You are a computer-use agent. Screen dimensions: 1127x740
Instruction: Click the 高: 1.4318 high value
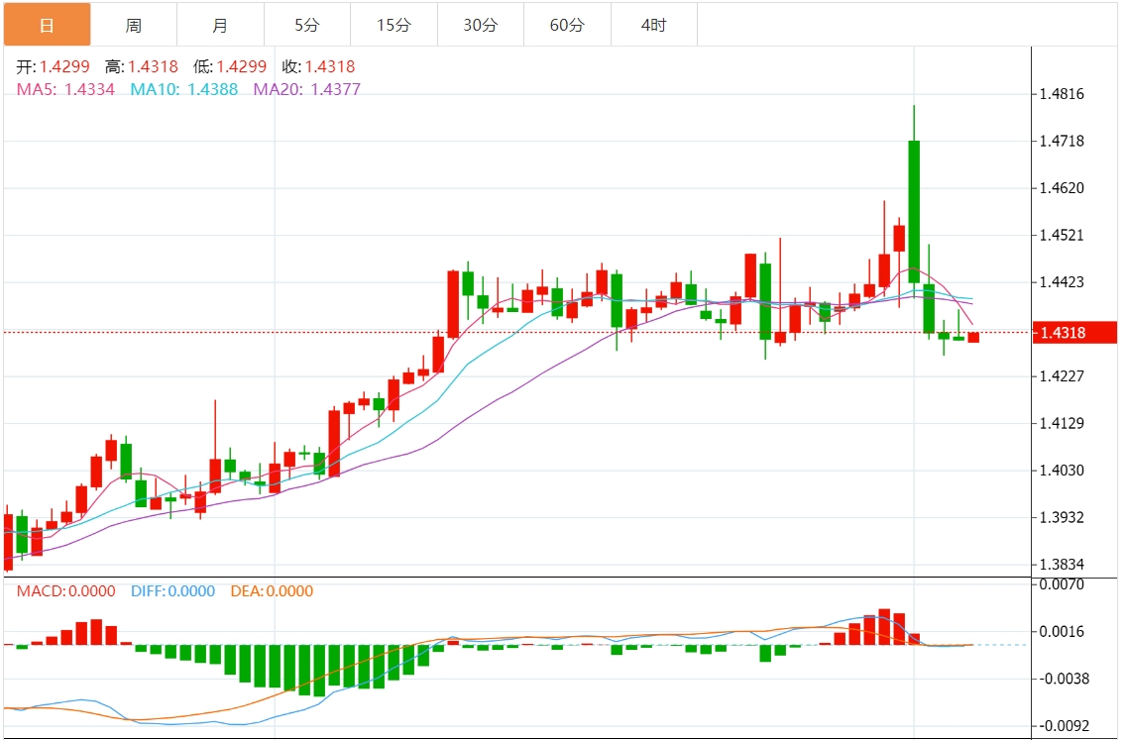(x=142, y=66)
